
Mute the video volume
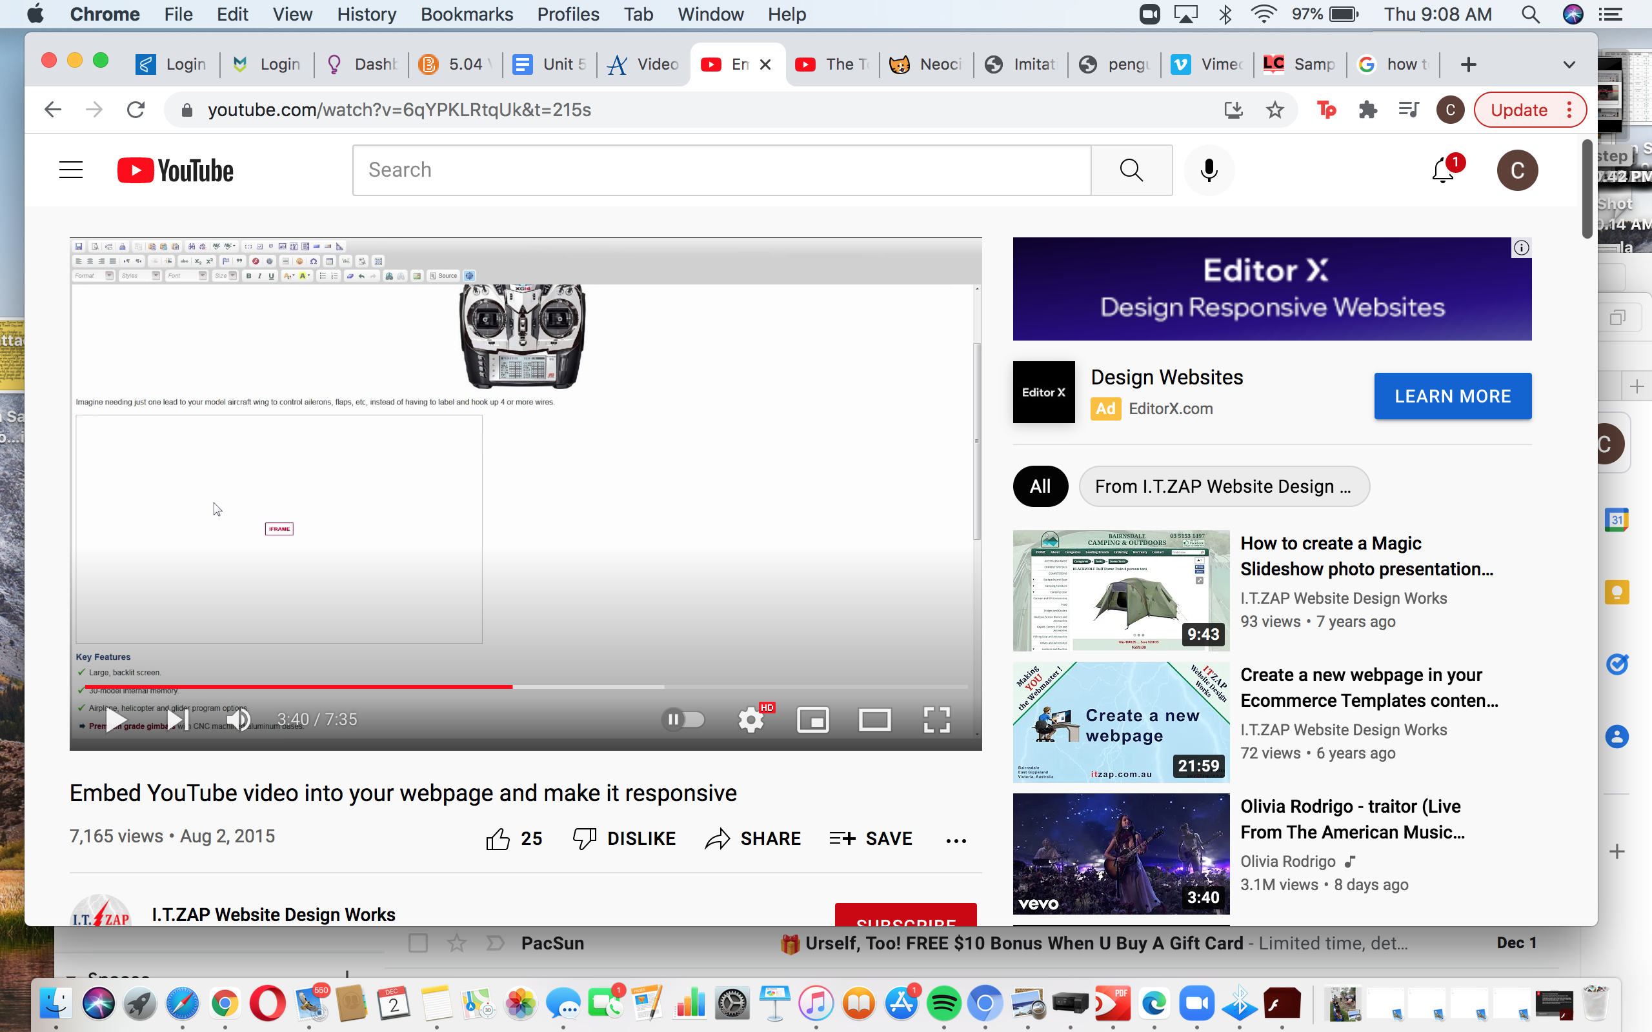238,719
